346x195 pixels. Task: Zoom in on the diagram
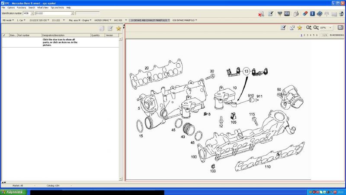tap(308, 28)
